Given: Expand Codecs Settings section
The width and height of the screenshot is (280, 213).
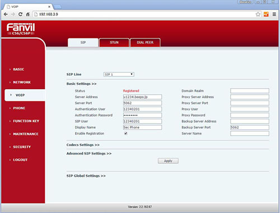Looking at the screenshot, I should point(83,145).
